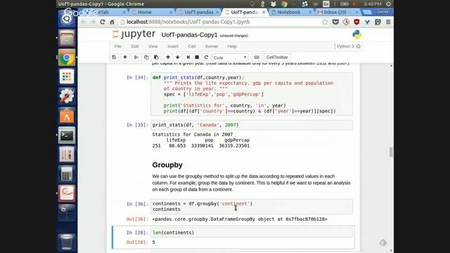The width and height of the screenshot is (450, 253).
Task: Click the Jupyter logo
Action: 134,34
